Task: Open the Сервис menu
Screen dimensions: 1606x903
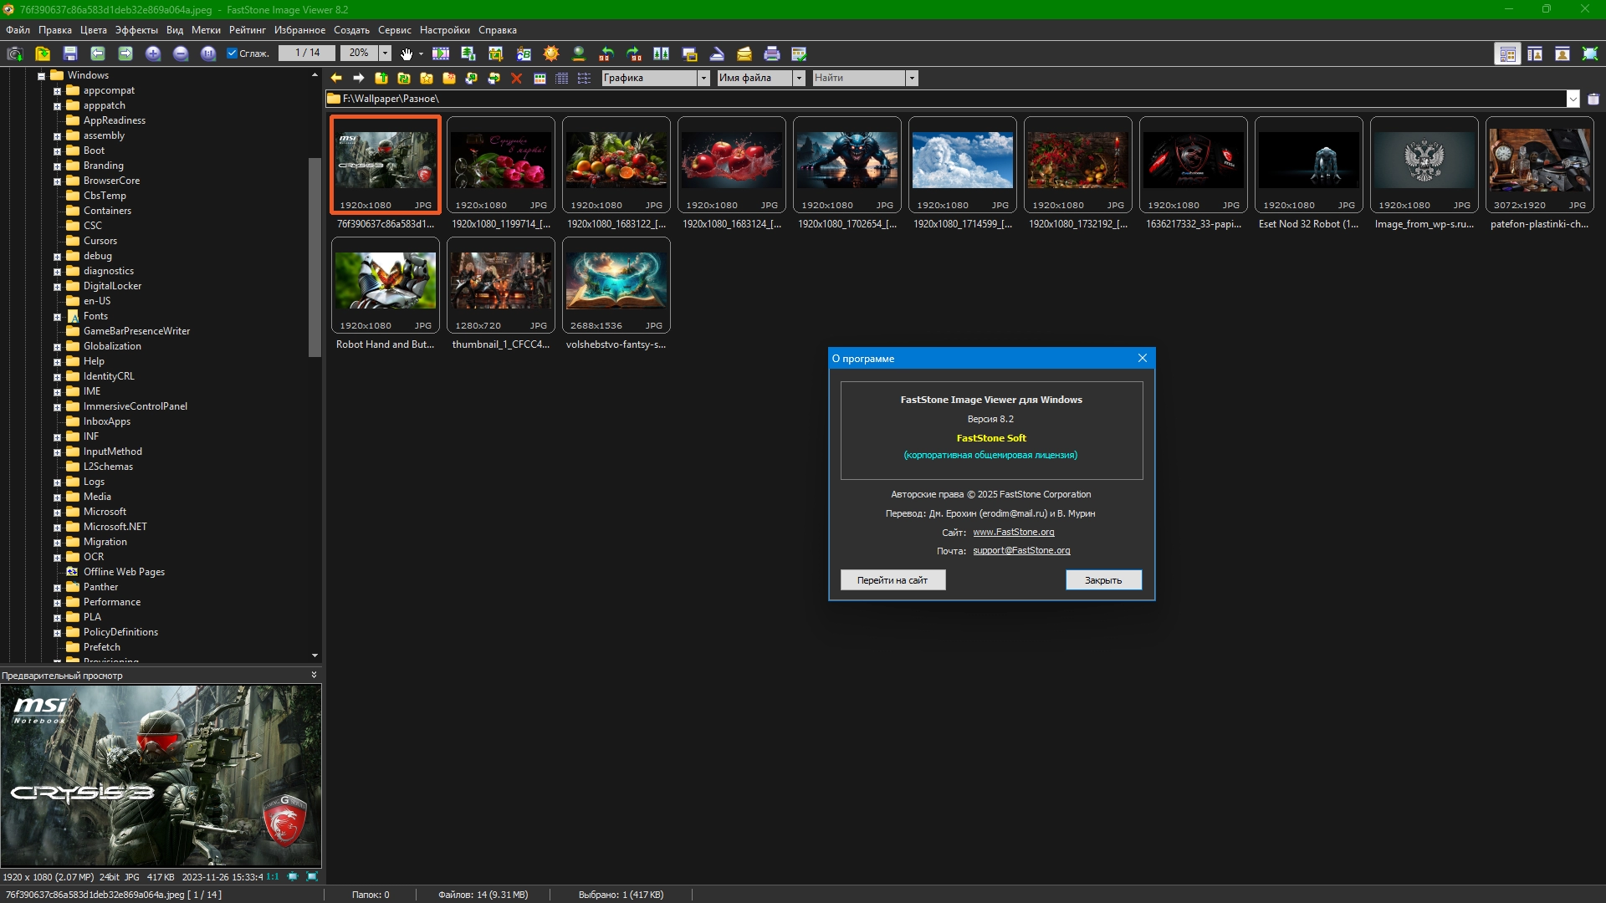Action: pos(394,30)
